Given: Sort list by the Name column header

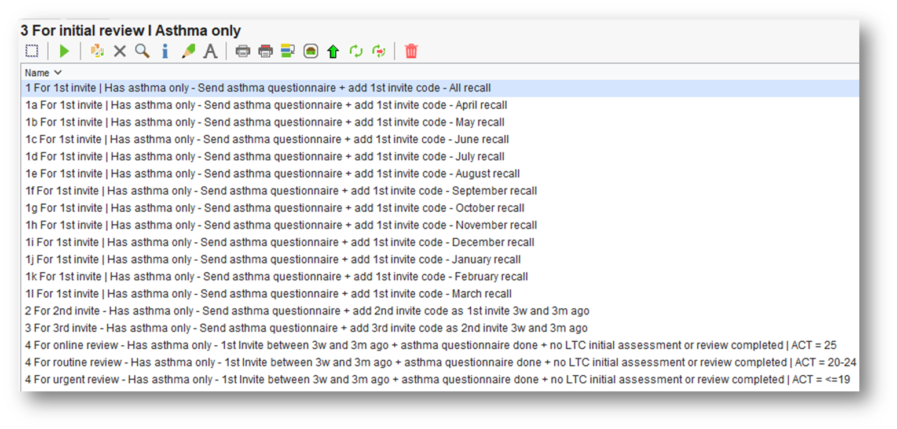Looking at the screenshot, I should pyautogui.click(x=43, y=73).
